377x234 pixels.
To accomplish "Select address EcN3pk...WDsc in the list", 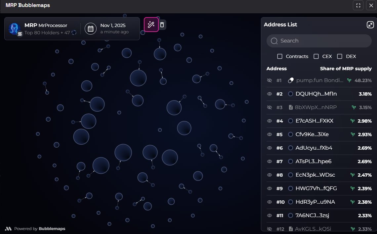I will click(315, 175).
